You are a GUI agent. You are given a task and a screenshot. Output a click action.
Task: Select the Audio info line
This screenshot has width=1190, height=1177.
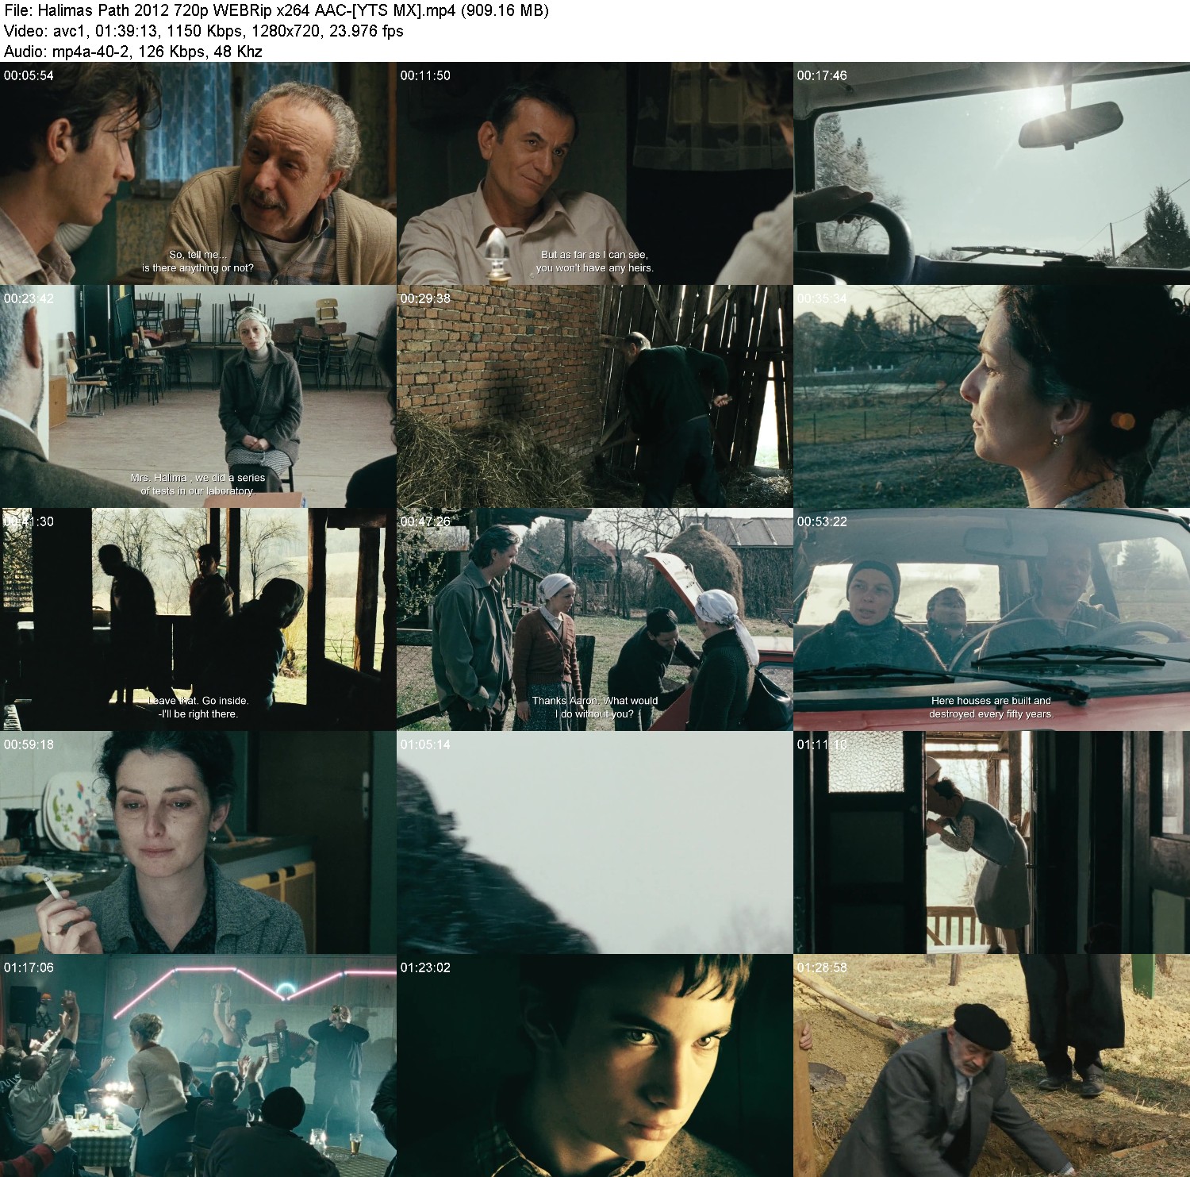133,52
